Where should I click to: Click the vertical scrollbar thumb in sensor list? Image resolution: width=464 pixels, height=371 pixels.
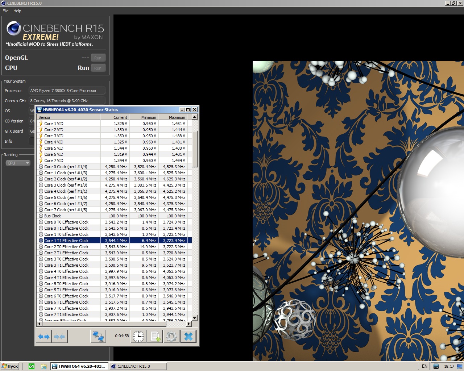[195, 149]
